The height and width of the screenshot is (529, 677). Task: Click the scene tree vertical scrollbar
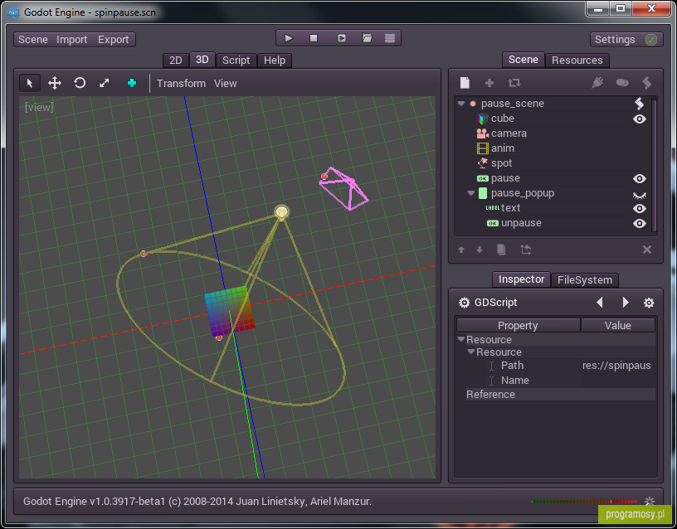(654, 164)
